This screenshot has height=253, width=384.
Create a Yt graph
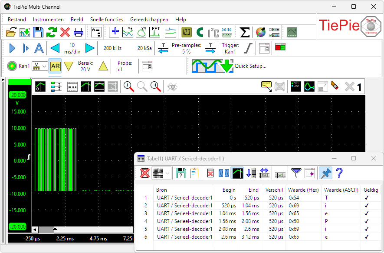[x=128, y=32]
